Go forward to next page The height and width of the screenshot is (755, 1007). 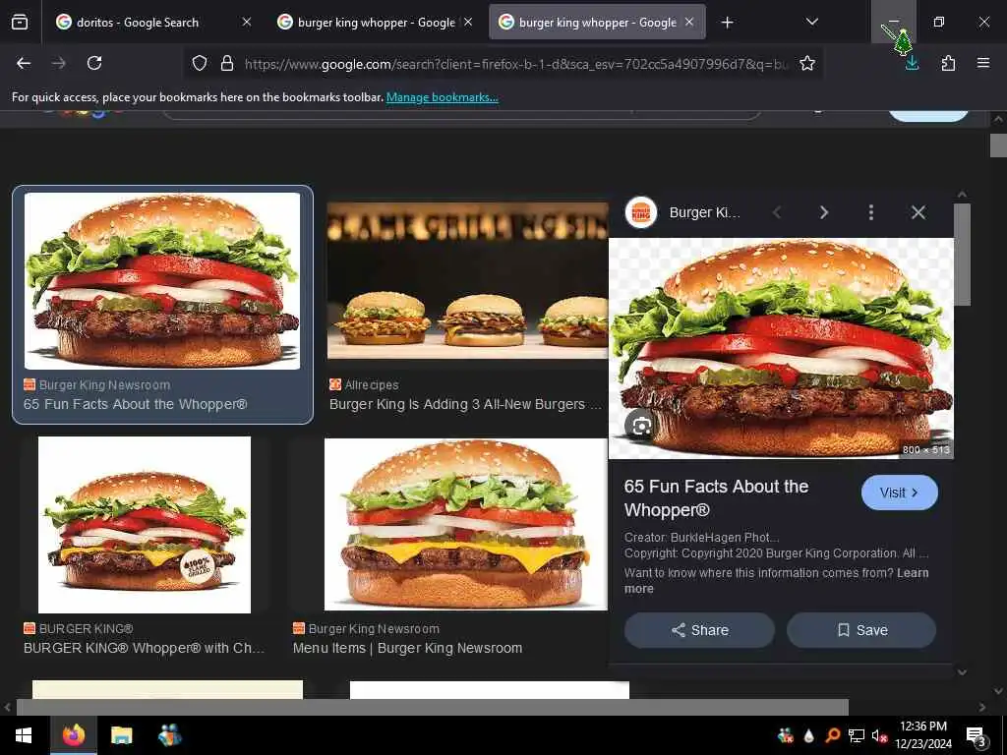pos(59,63)
